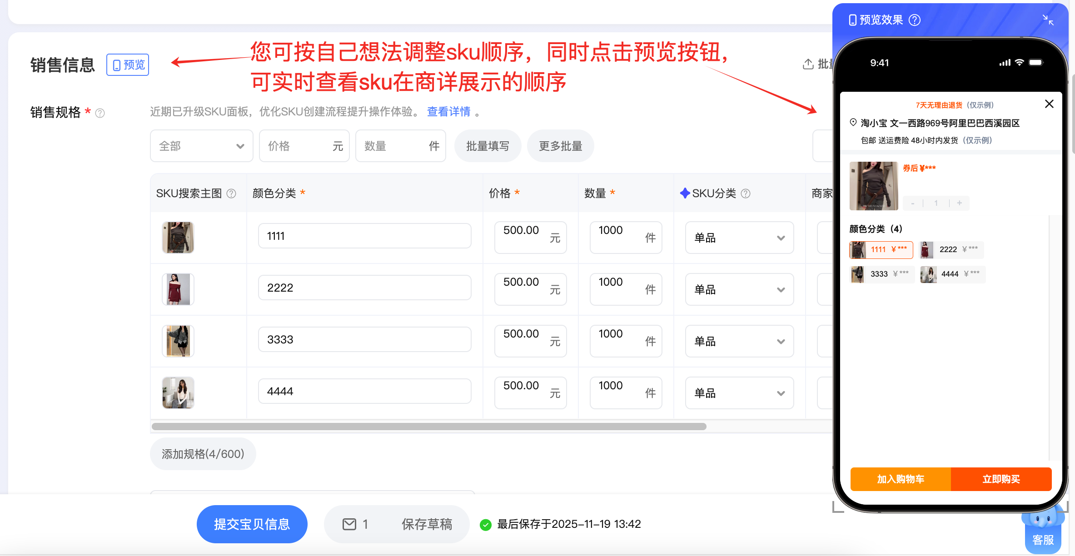Screen dimensions: 1075x556
Task: Open SKU image thumbnail for row 3333
Action: pyautogui.click(x=178, y=341)
